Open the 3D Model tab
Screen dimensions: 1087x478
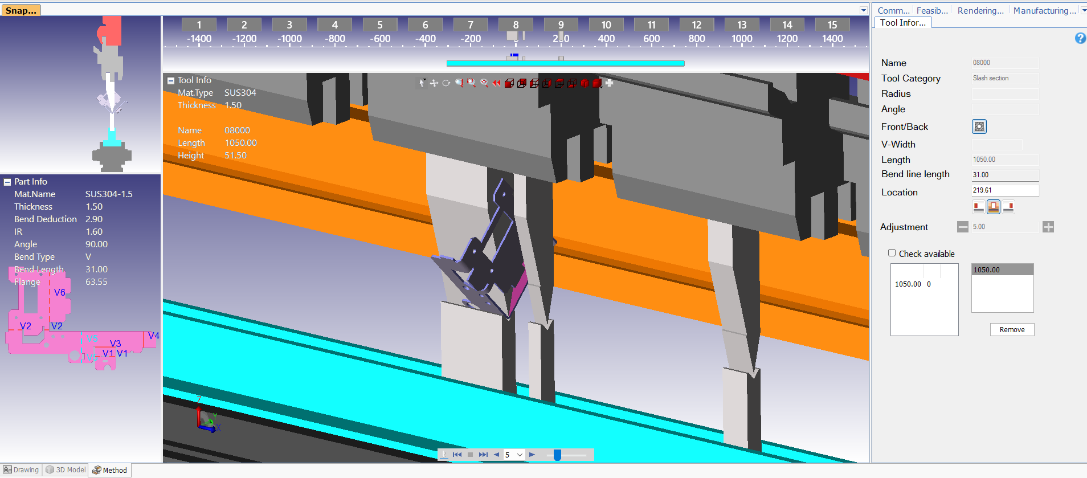click(66, 470)
